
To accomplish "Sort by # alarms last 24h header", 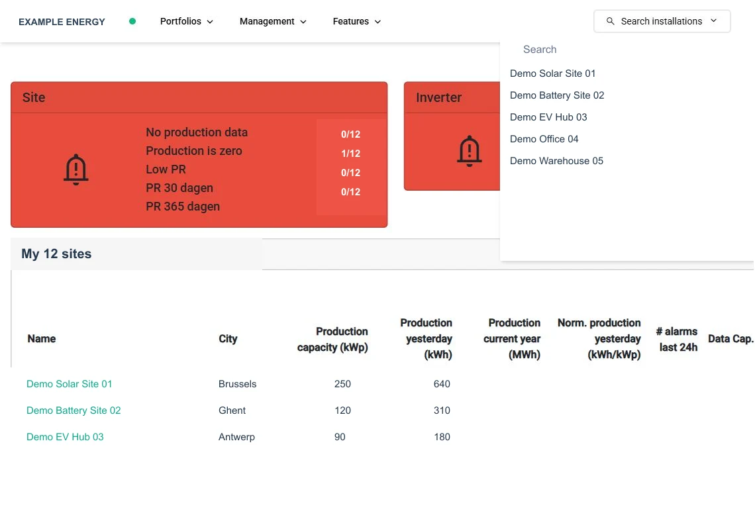I will (x=676, y=339).
